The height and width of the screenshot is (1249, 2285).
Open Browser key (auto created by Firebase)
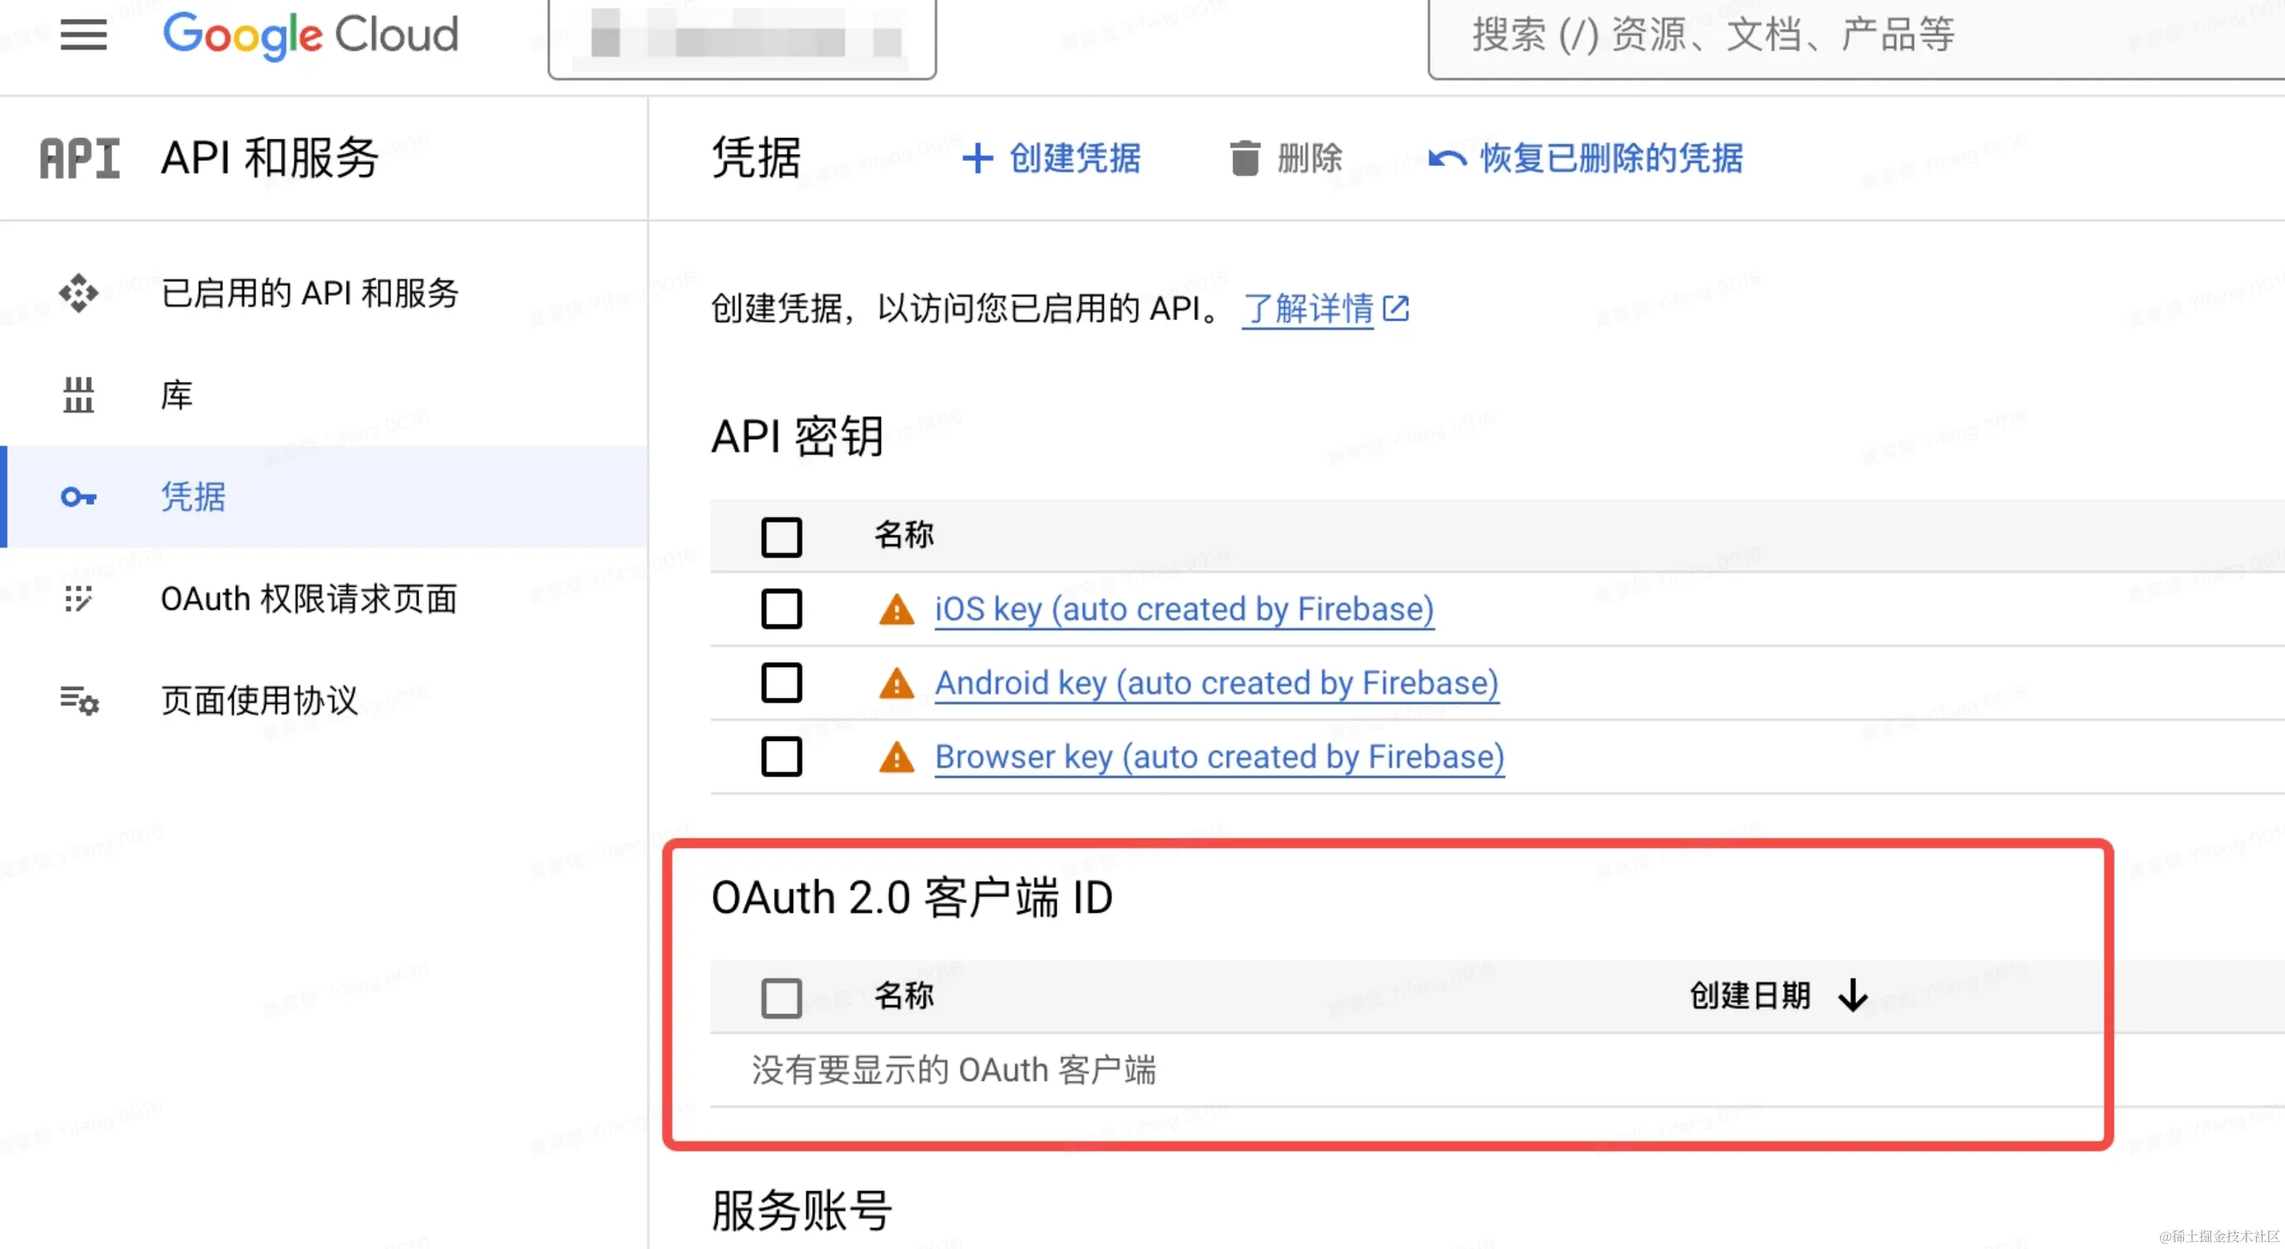(x=1219, y=758)
